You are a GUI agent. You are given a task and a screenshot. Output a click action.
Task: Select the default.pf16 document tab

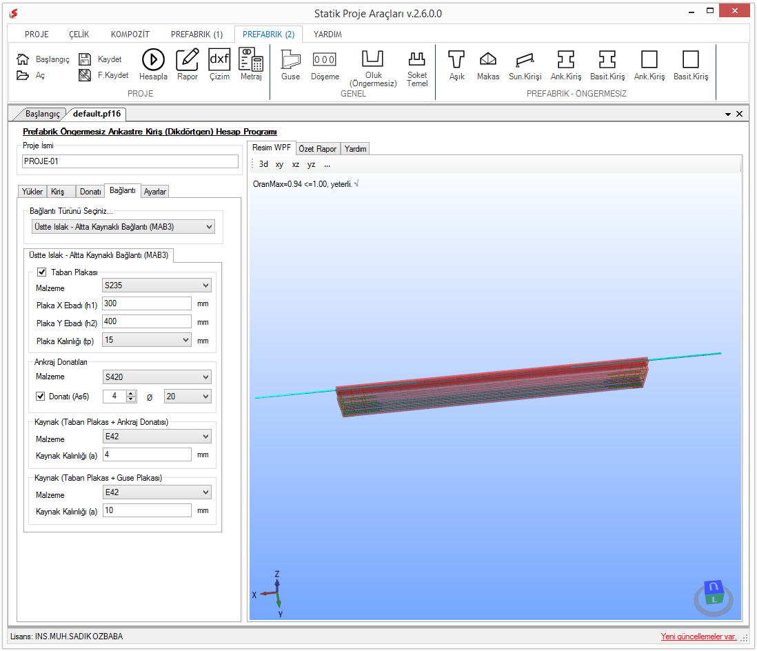coord(97,114)
